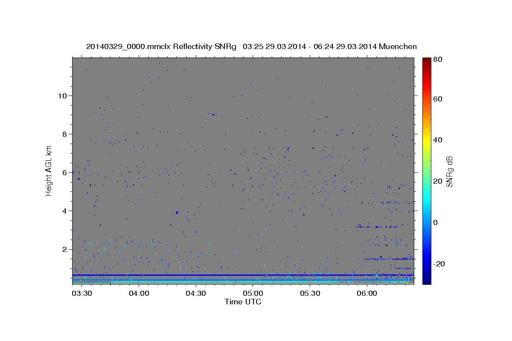Click the height axis value '4'

(64, 211)
